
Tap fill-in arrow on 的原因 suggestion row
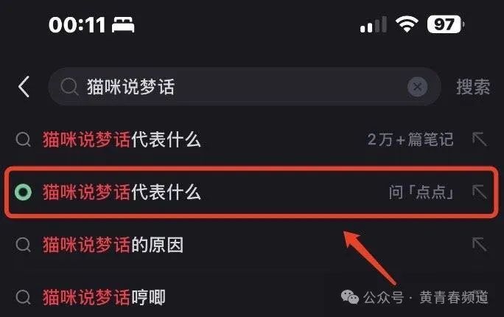click(x=479, y=244)
